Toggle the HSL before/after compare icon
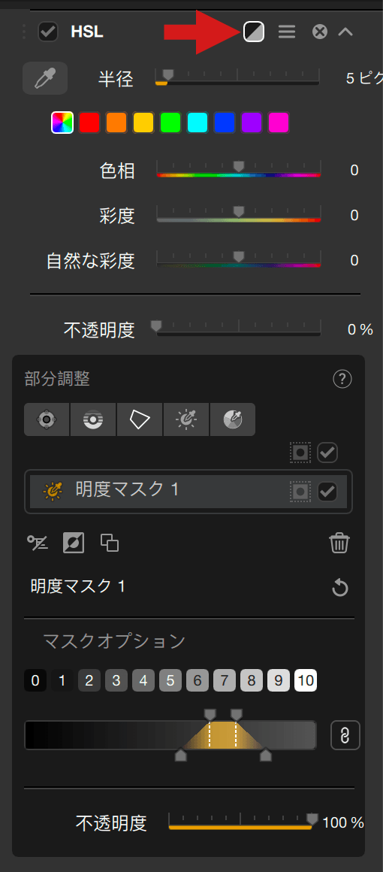The image size is (383, 872). coord(254,32)
